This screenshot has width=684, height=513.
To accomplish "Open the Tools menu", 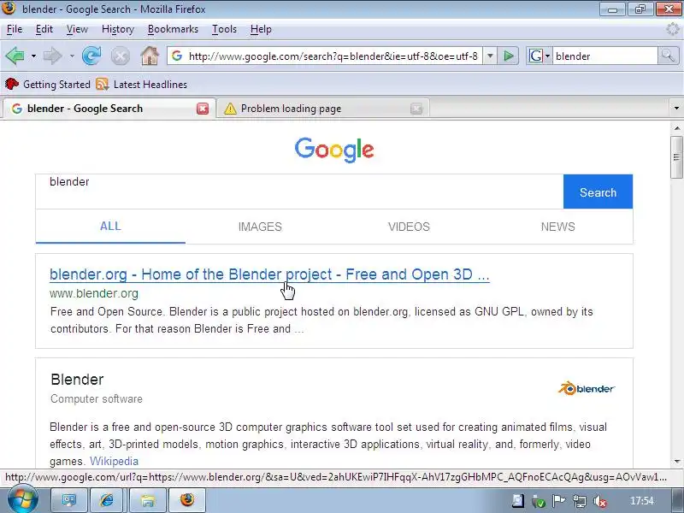I will (x=224, y=29).
